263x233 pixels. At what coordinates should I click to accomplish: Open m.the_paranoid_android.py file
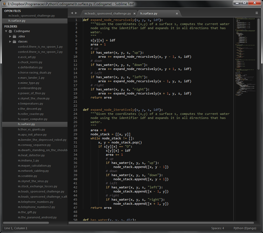(x=37, y=217)
